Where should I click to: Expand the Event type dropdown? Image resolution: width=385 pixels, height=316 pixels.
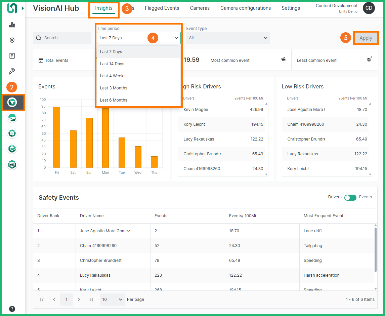point(228,38)
